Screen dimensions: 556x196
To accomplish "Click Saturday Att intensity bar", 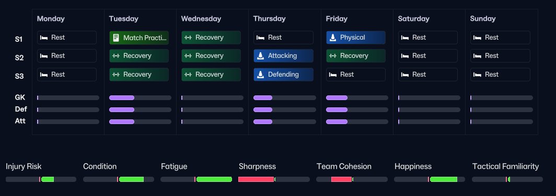I will pos(430,121).
